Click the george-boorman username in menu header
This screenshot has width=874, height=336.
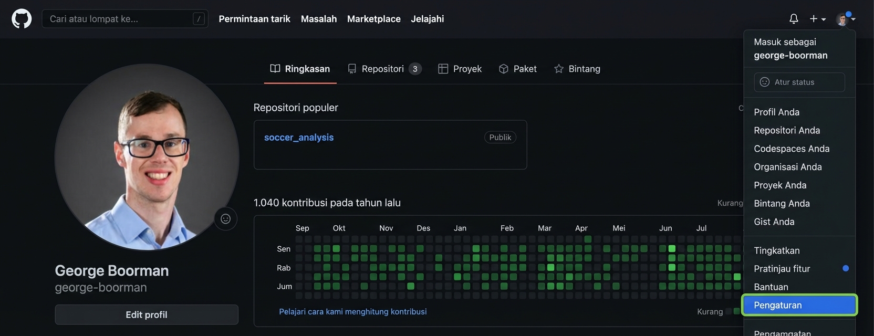(x=790, y=56)
